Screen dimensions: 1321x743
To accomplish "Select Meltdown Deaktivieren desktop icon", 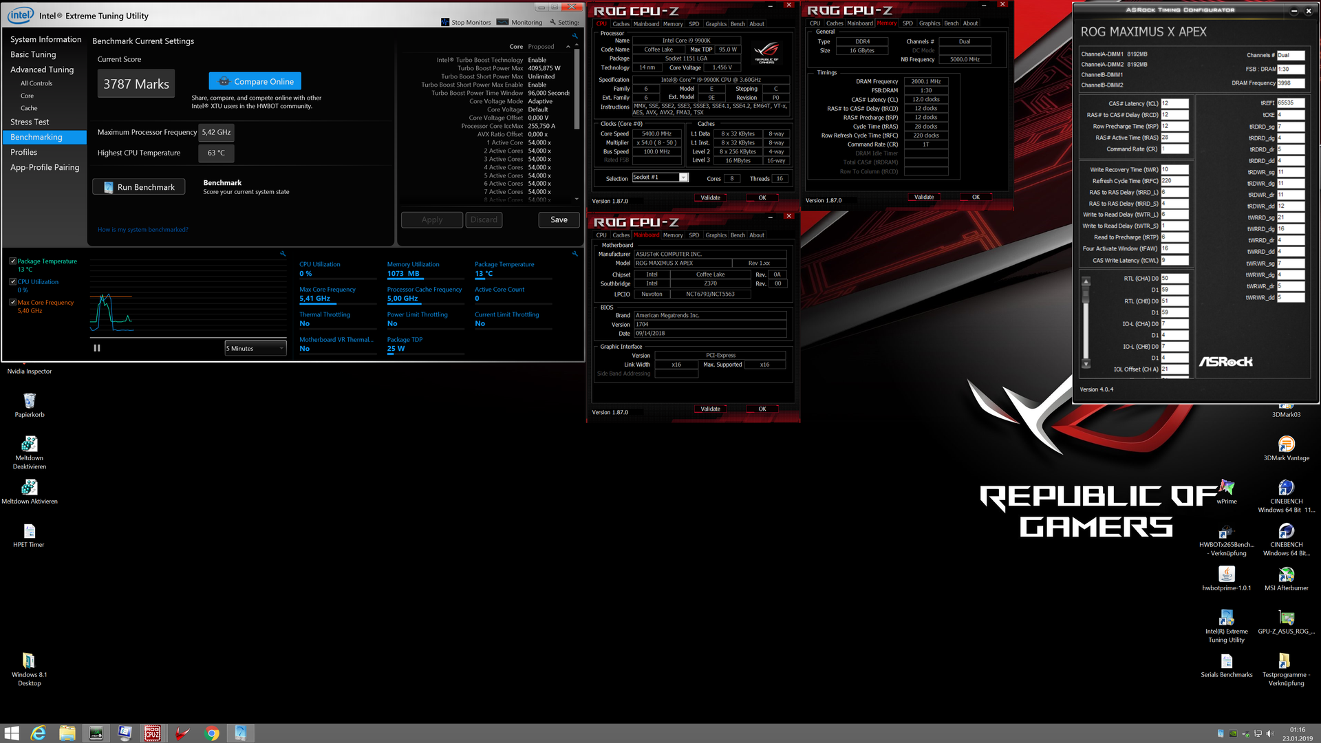I will [30, 452].
